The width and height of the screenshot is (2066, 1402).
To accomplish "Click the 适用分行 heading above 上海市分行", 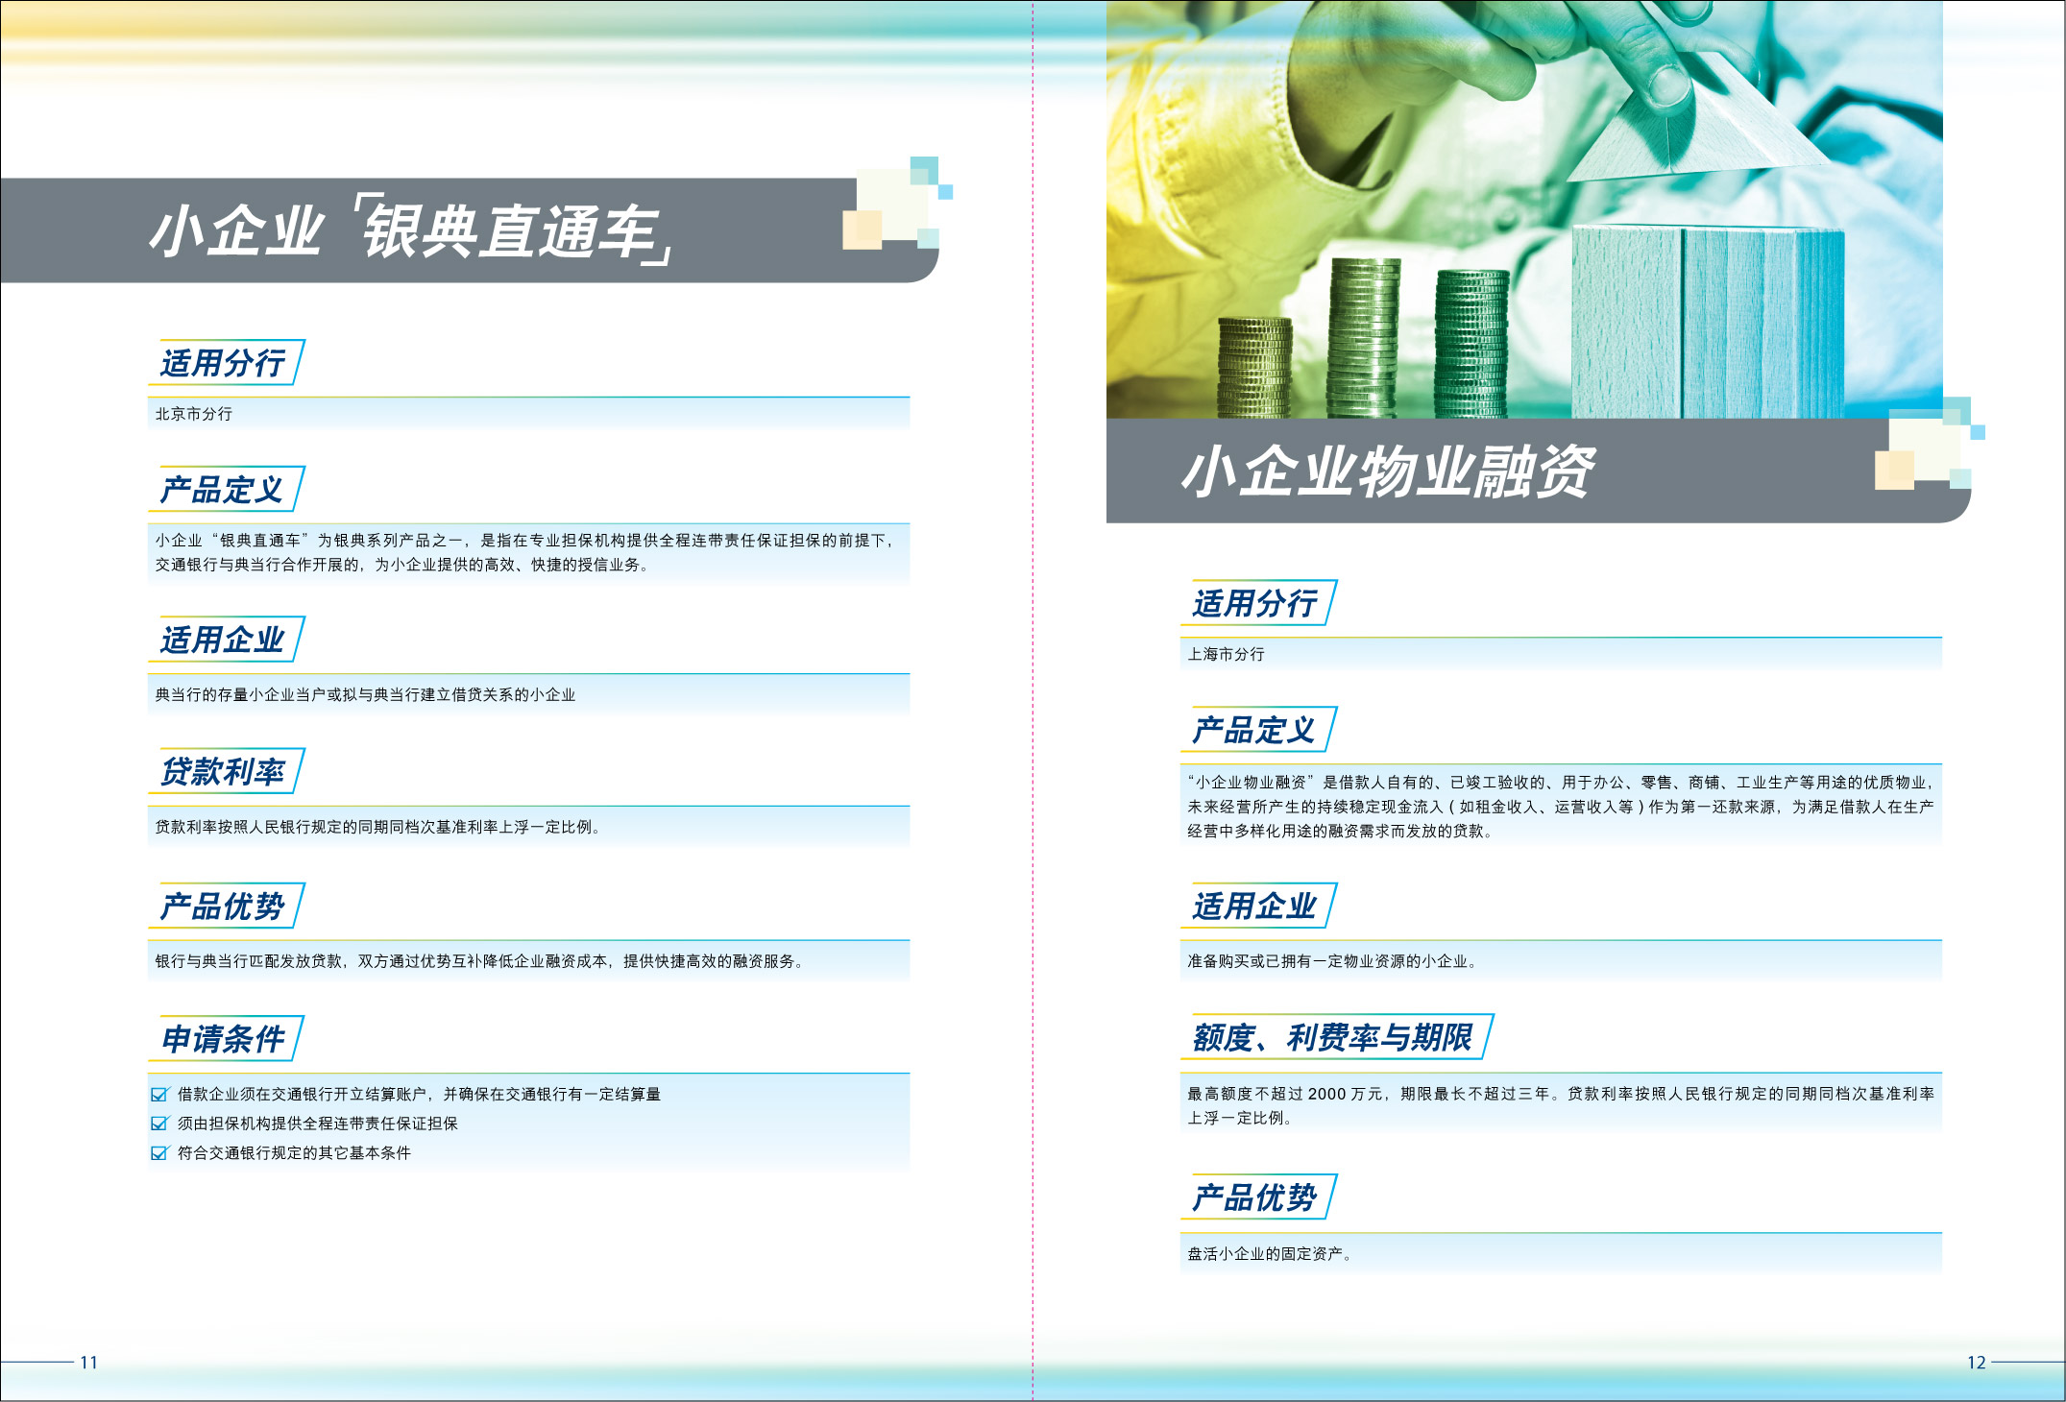I will pos(1254,603).
